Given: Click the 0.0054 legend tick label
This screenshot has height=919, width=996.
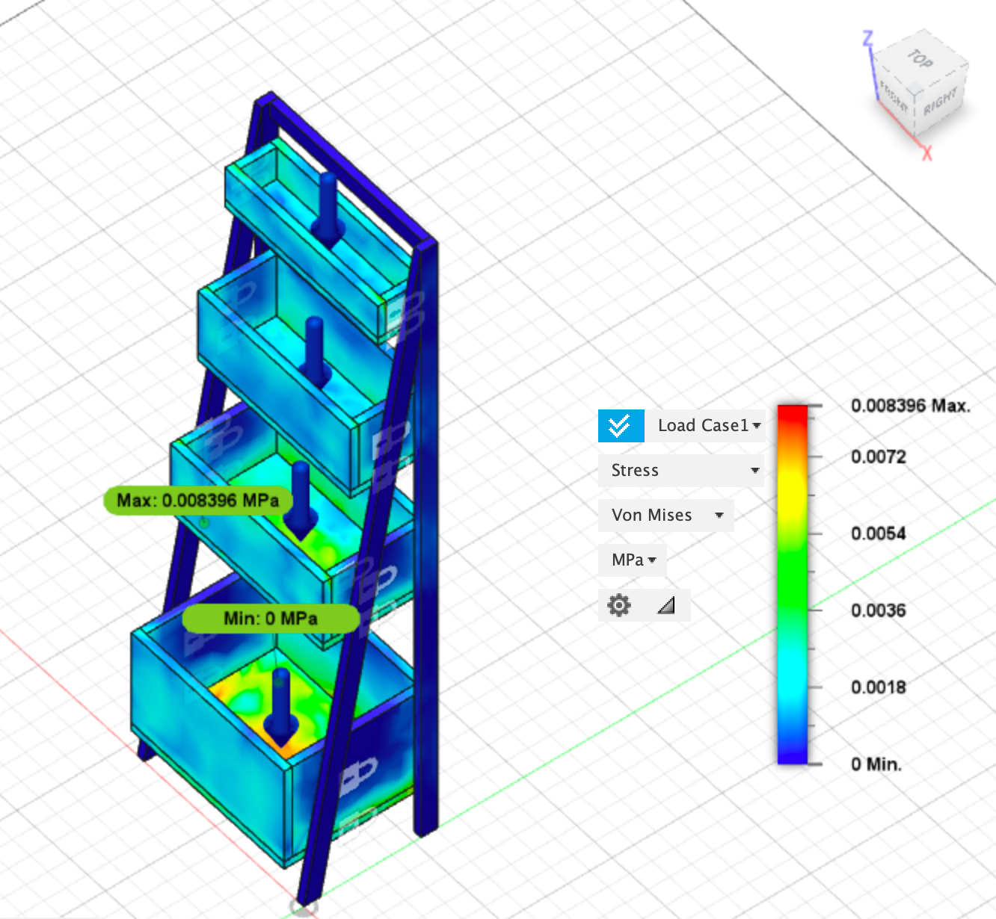Looking at the screenshot, I should (x=879, y=533).
